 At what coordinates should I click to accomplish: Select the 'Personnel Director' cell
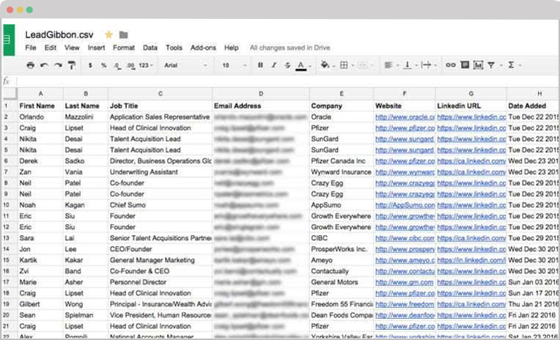[160, 282]
